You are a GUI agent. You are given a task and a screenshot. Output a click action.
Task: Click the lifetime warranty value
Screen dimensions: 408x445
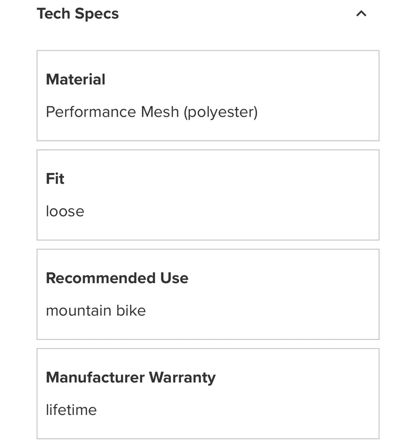71,410
